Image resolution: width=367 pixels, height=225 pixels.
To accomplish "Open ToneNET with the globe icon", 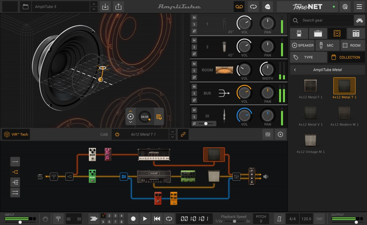I will click(x=345, y=6).
